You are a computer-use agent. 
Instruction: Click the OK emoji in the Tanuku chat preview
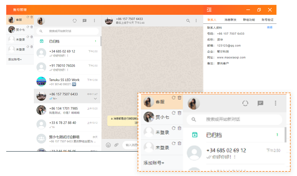(74, 84)
